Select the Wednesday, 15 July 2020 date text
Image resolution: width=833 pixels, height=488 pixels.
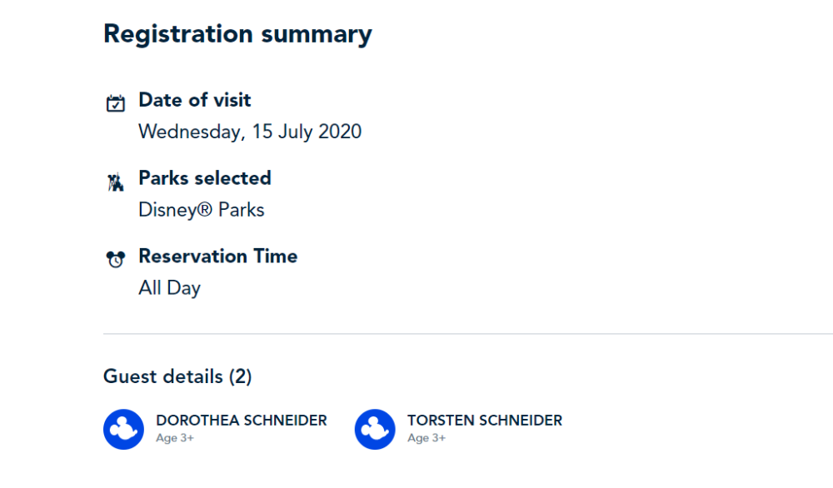[x=250, y=132]
